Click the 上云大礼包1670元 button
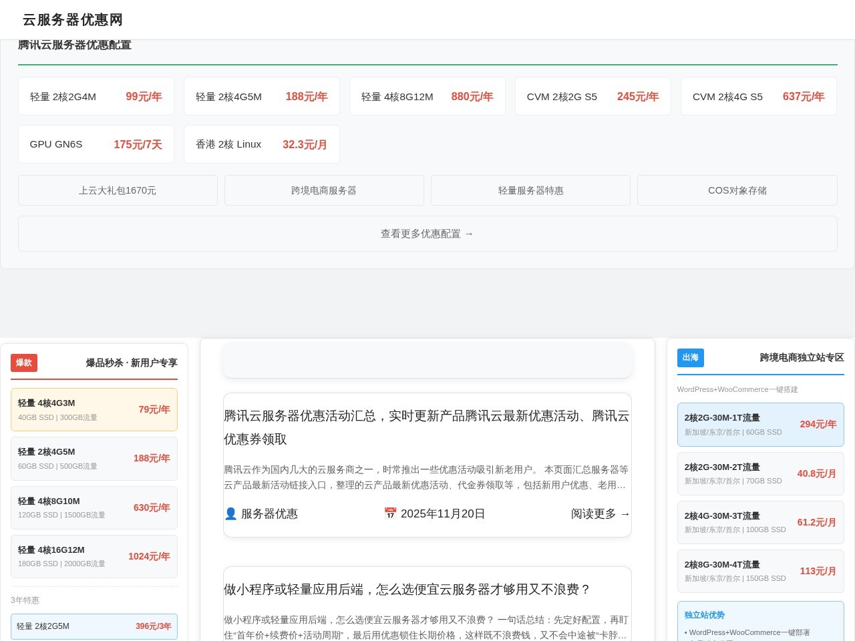The image size is (855, 641). tap(118, 190)
